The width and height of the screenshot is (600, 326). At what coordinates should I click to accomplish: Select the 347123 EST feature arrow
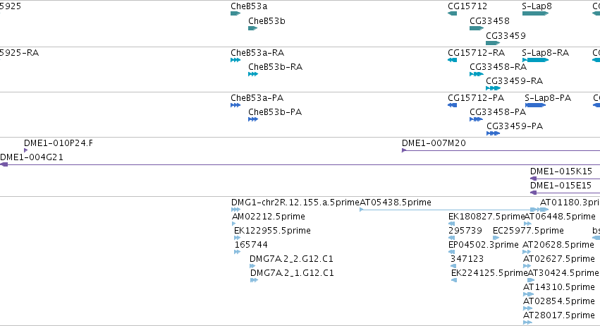453,266
